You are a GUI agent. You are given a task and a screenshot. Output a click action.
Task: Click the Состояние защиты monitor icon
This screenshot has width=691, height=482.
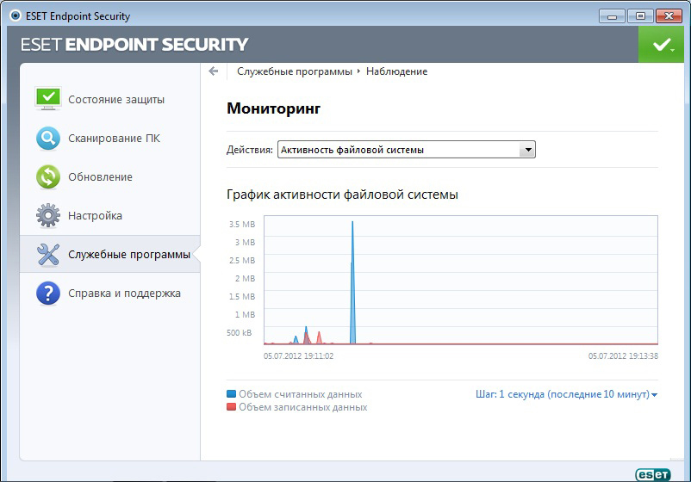47,98
